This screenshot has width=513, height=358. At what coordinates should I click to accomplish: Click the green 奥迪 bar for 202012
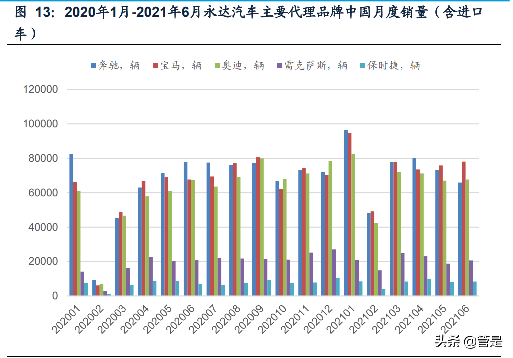point(331,228)
